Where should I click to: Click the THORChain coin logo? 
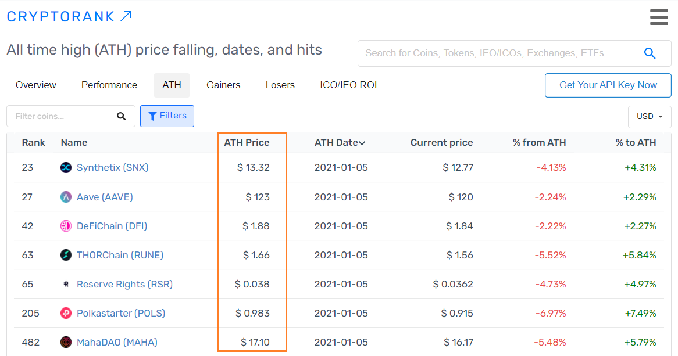pos(66,255)
